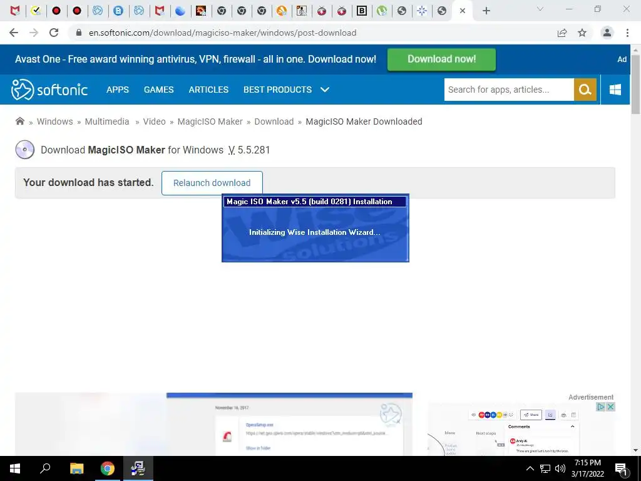Switch to the yellow checkmark tab
The image size is (641, 481).
point(36,11)
